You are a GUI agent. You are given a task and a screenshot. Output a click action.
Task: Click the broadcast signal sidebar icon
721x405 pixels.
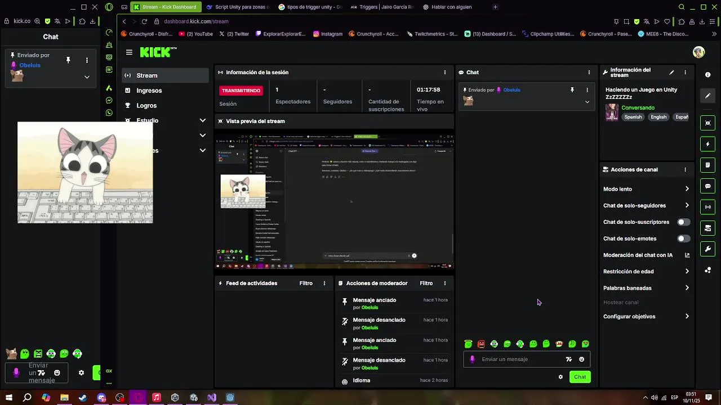(x=708, y=207)
